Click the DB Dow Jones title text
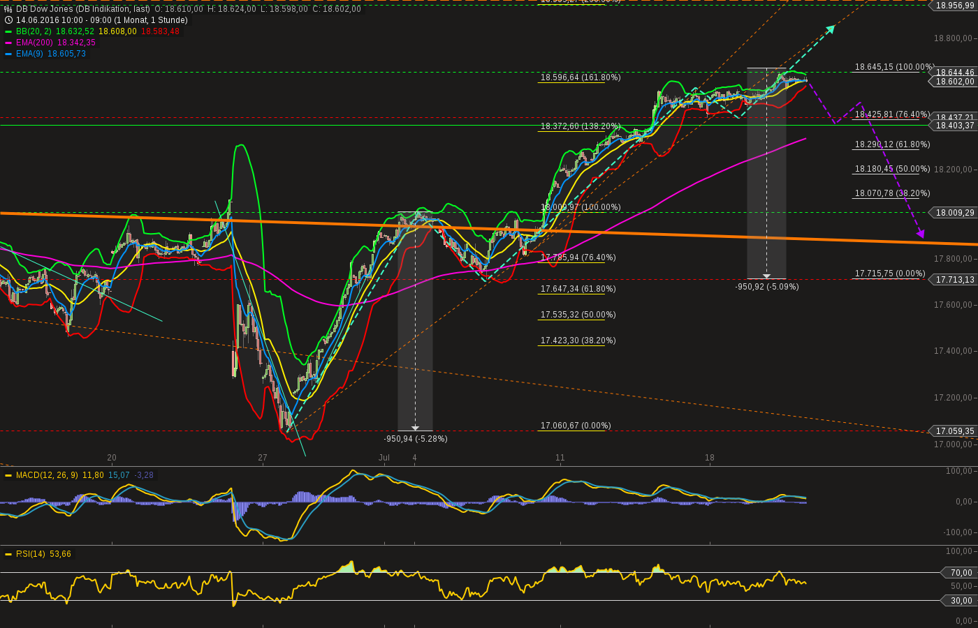 (45, 10)
